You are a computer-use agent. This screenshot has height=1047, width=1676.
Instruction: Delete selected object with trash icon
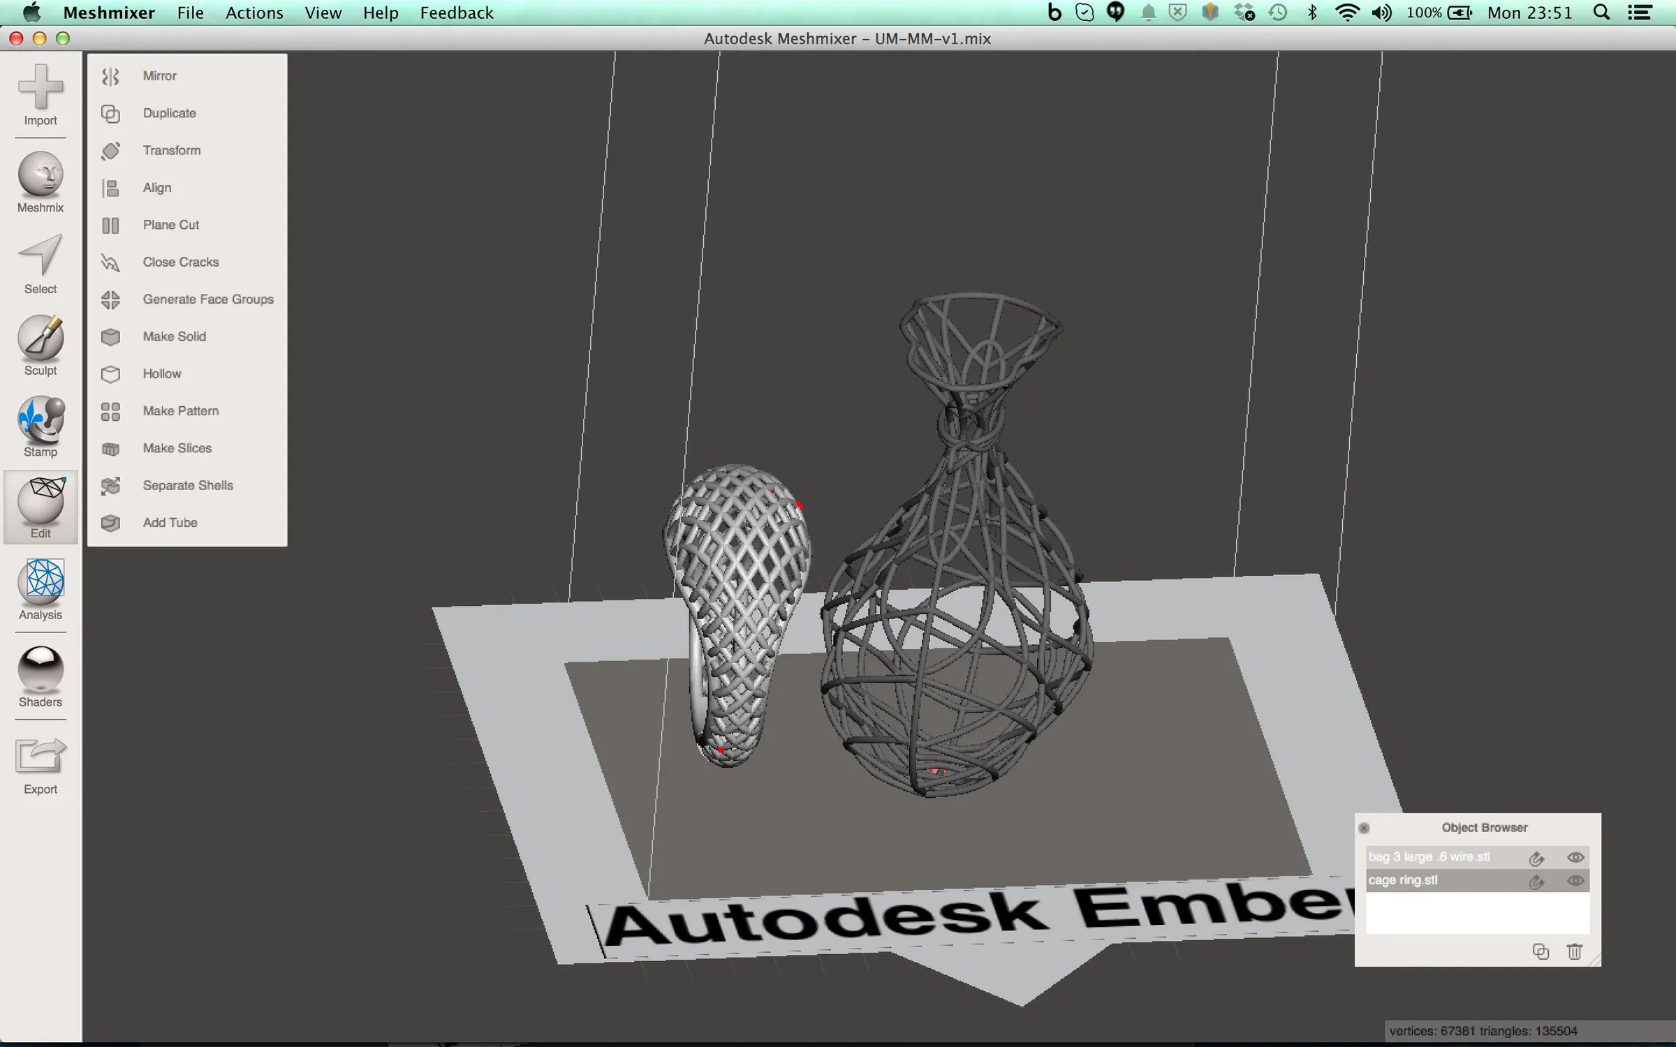click(1574, 951)
